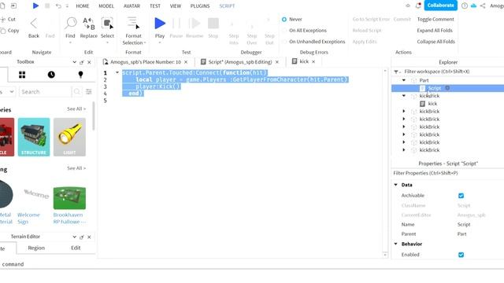Click the notifications bell icon

coord(418,6)
